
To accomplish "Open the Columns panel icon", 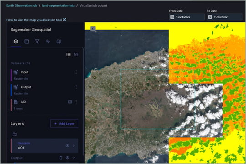I will [26, 41].
